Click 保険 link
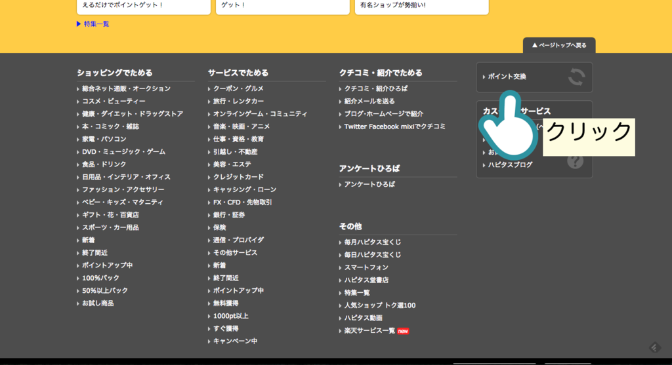Viewport: 672px width, 365px height. tap(219, 227)
